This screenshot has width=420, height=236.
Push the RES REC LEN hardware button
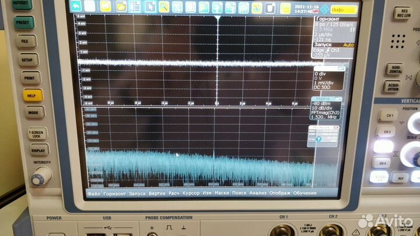pos(404,13)
